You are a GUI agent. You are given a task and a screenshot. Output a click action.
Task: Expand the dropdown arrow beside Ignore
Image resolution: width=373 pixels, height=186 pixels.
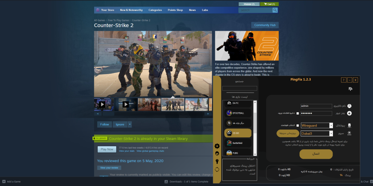click(x=130, y=124)
